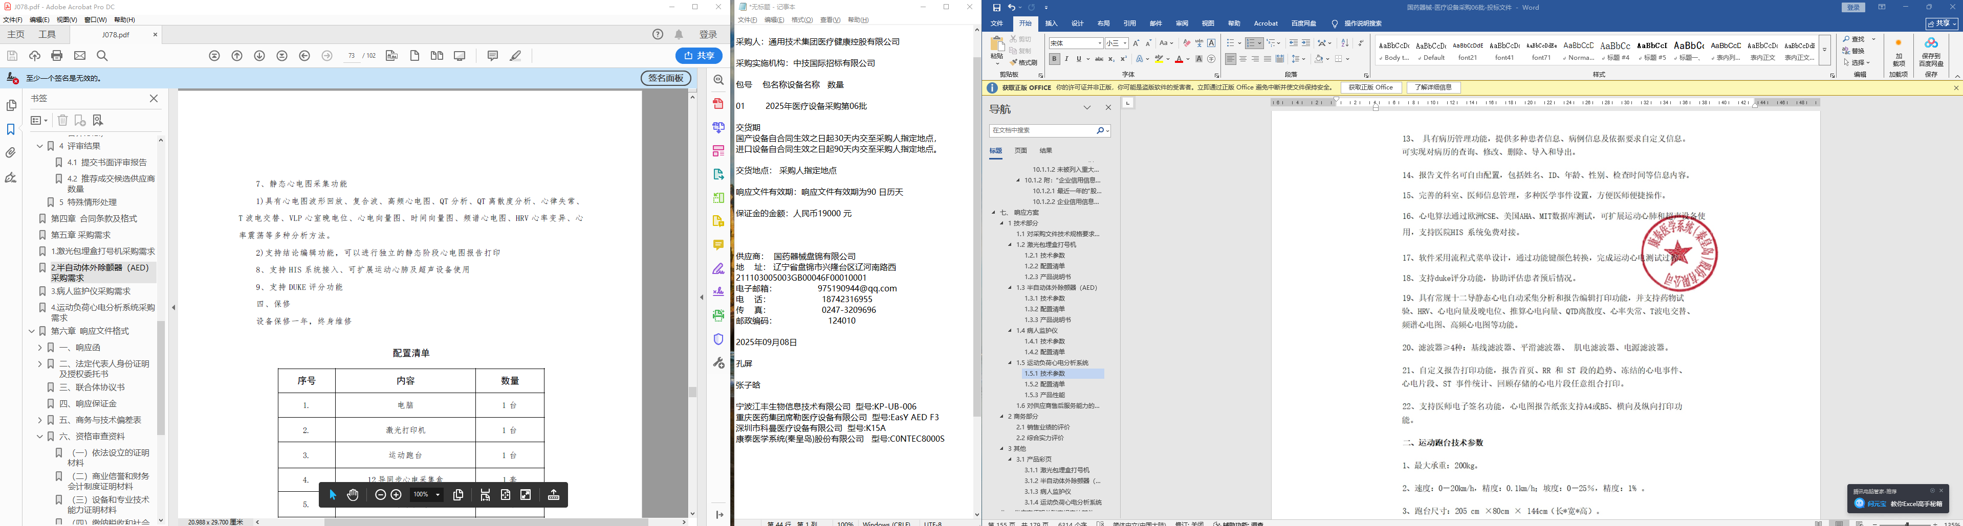Add new bookmark in Acrobat panel
This screenshot has width=1963, height=526.
click(x=80, y=120)
